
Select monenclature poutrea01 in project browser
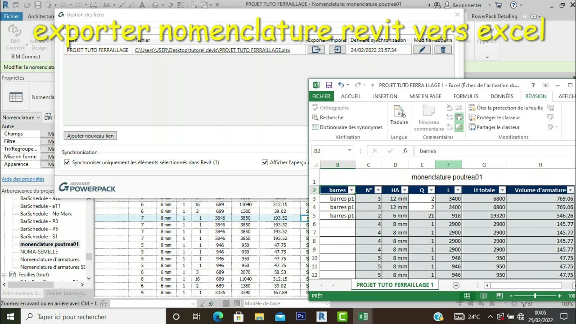pyautogui.click(x=49, y=244)
